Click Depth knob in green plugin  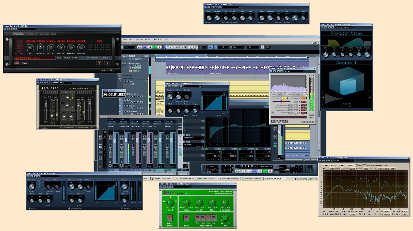click(199, 203)
